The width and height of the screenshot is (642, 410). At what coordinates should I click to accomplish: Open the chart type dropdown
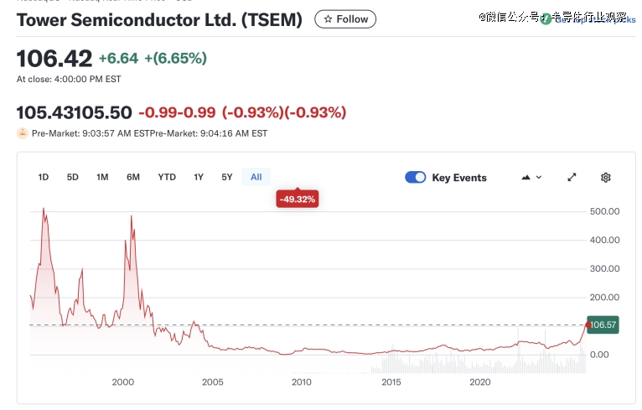[532, 177]
